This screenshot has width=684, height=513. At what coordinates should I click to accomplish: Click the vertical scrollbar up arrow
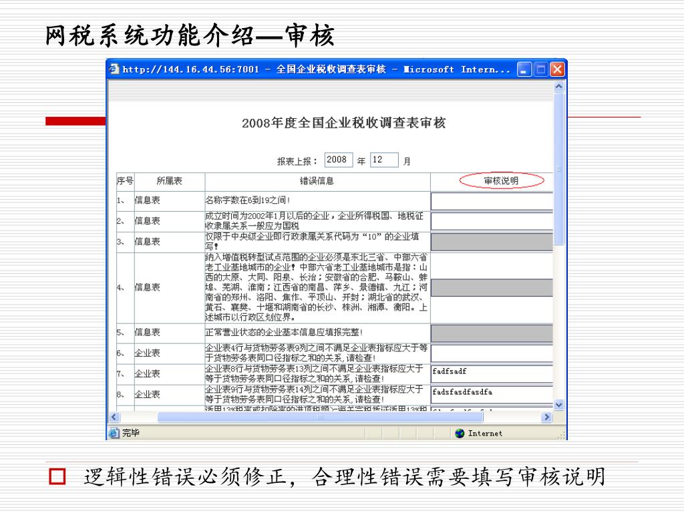coord(559,86)
